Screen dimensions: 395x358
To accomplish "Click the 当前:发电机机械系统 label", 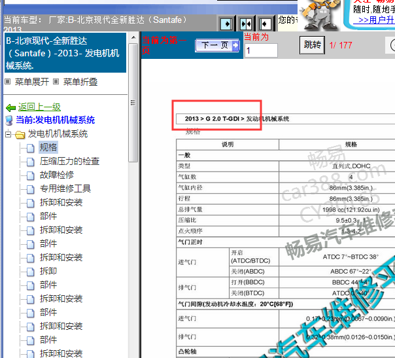I will [56, 120].
